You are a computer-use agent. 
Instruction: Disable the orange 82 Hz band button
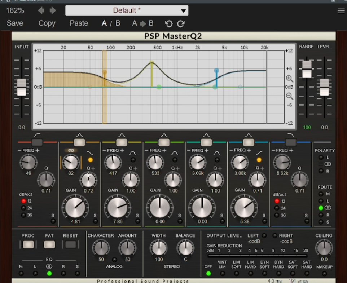pyautogui.click(x=79, y=142)
